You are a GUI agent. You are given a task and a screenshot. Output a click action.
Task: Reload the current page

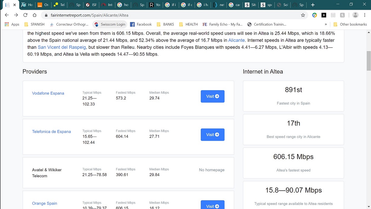[x=25, y=15]
